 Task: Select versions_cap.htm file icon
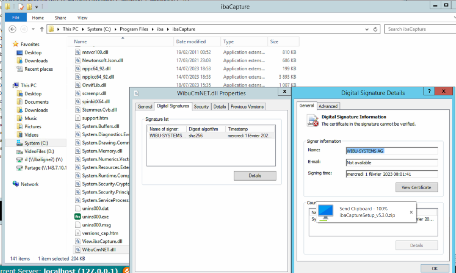(78, 233)
